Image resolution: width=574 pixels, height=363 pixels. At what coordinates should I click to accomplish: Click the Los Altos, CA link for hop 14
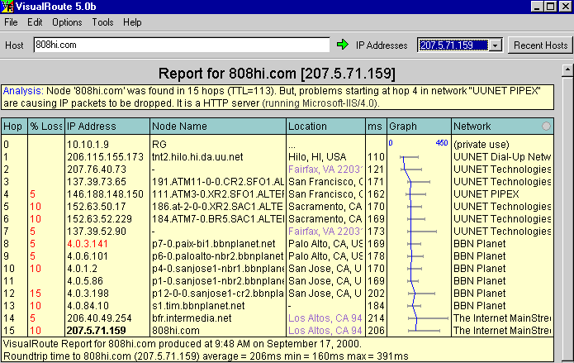[x=325, y=318]
